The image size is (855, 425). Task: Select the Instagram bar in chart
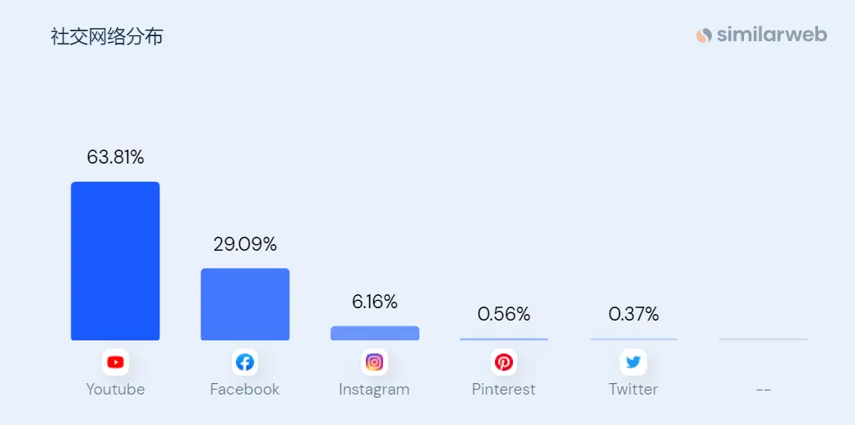[x=375, y=333]
